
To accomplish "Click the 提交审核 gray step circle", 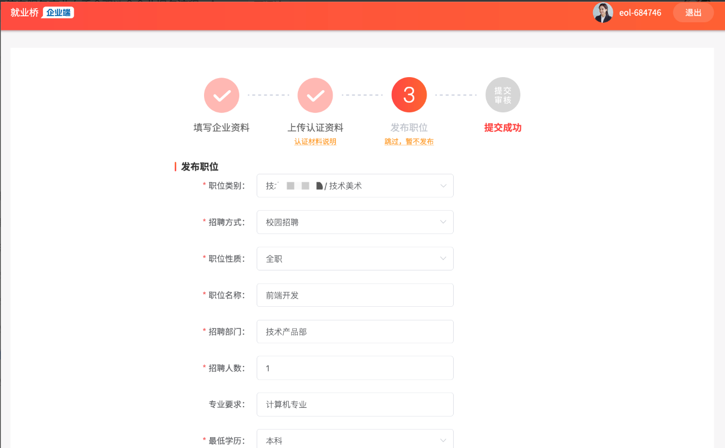I will [x=503, y=95].
